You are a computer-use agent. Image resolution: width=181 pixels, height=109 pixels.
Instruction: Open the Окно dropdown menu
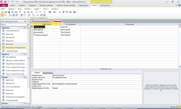pyautogui.click(x=46, y=9)
